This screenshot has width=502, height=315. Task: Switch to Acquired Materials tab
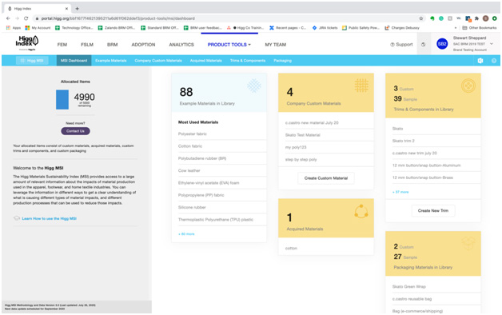[x=206, y=61]
